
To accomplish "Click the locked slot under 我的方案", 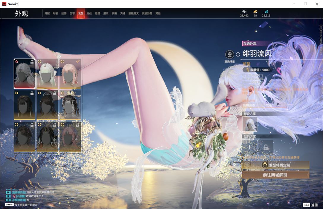I will coord(266,147).
